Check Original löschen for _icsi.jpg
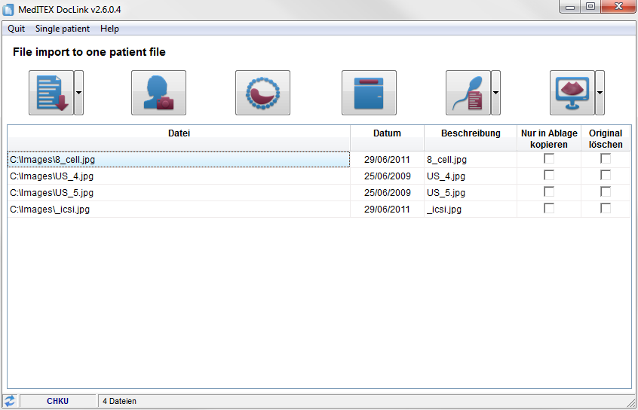 [606, 208]
